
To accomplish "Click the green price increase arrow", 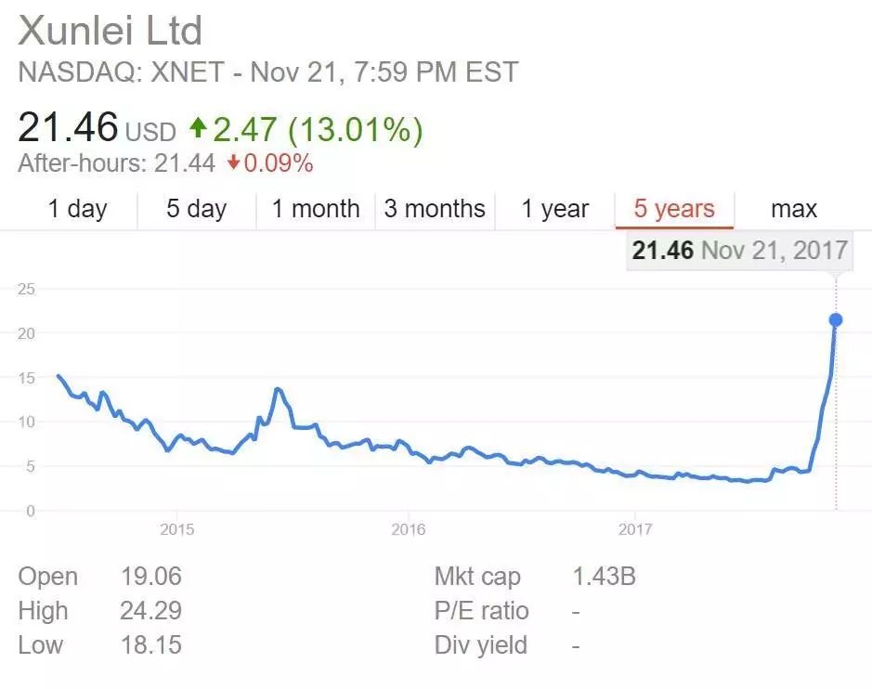I will [x=198, y=128].
